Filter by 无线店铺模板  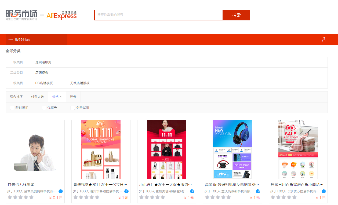(80, 83)
